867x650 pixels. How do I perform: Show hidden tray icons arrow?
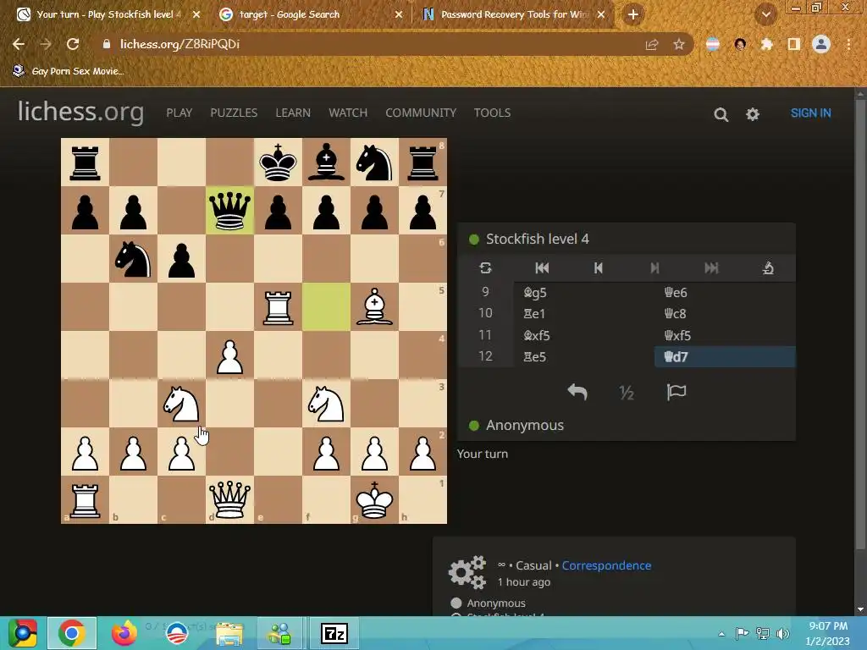pyautogui.click(x=721, y=634)
